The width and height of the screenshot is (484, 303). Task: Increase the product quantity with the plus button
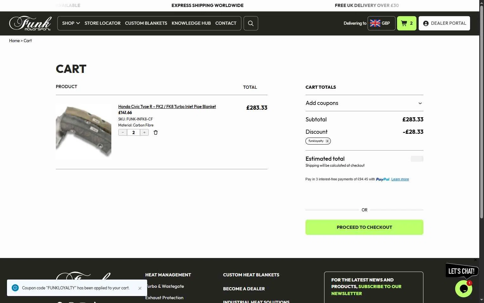point(144,132)
